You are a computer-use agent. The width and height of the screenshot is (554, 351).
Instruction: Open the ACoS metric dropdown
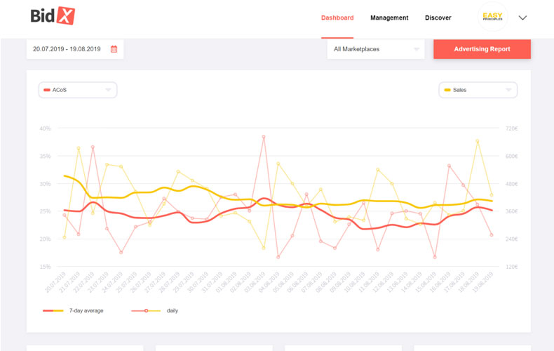(x=78, y=90)
